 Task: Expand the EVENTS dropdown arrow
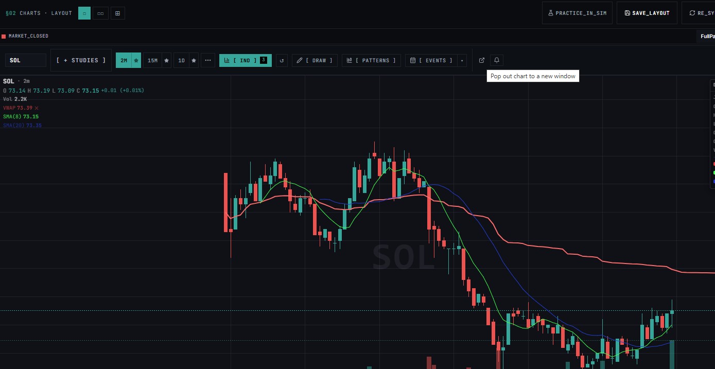(462, 60)
